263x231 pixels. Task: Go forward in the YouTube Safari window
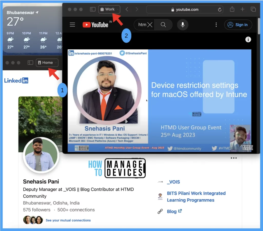tap(137, 9)
